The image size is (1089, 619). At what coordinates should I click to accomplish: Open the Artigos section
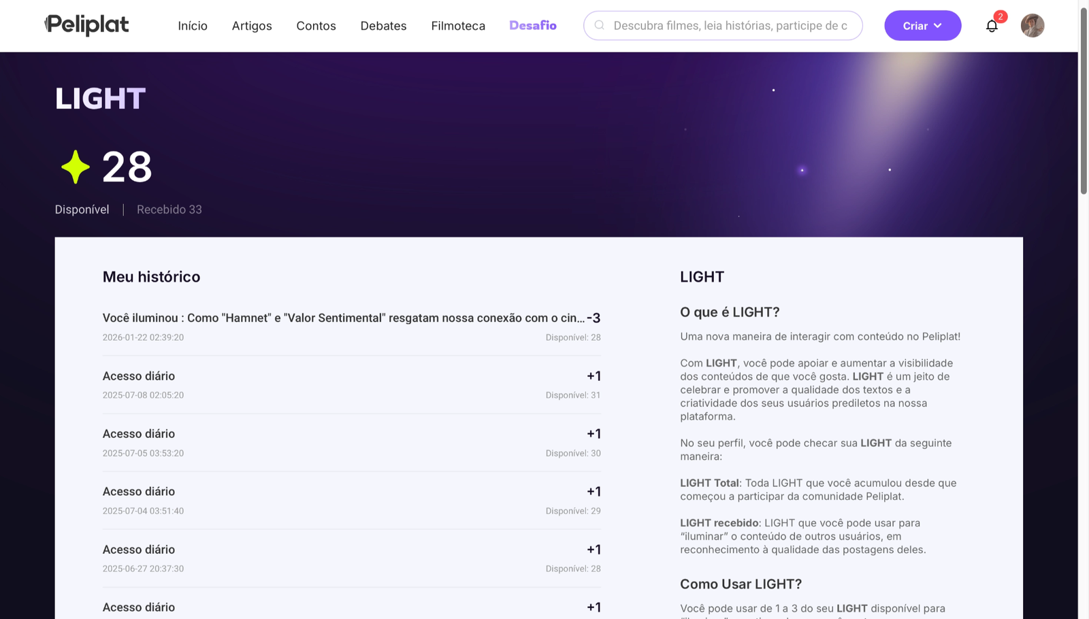coord(252,26)
